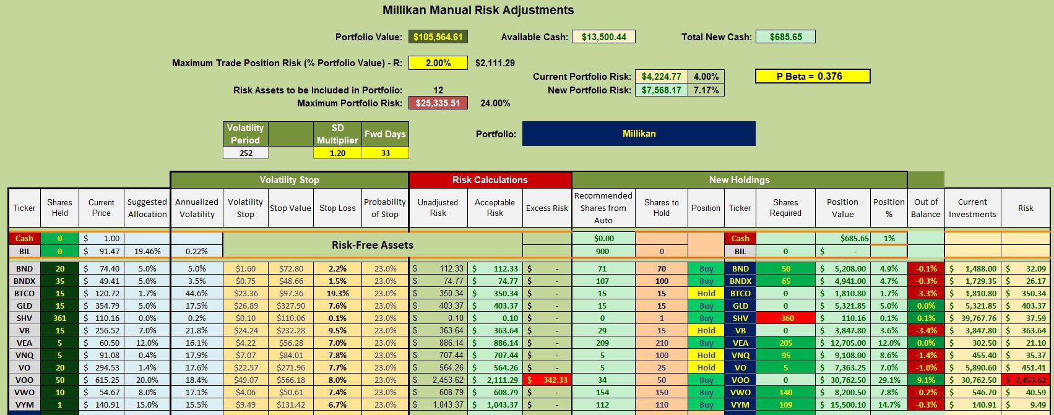Click VYM position percent 14.7%
The height and width of the screenshot is (415, 1054).
889,404
